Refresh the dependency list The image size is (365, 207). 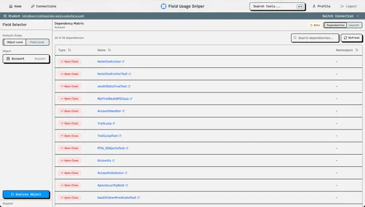[351, 38]
